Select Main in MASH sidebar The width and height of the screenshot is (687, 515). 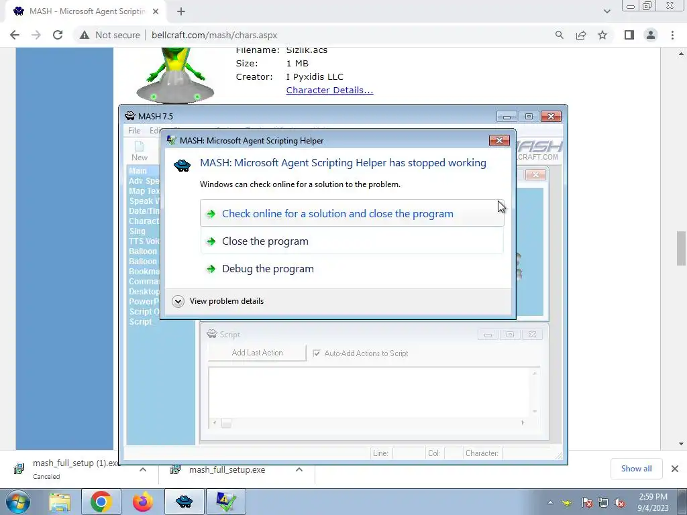tap(138, 171)
